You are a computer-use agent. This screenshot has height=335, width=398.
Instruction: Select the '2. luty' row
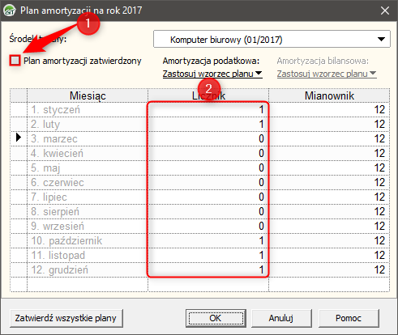tap(199, 124)
